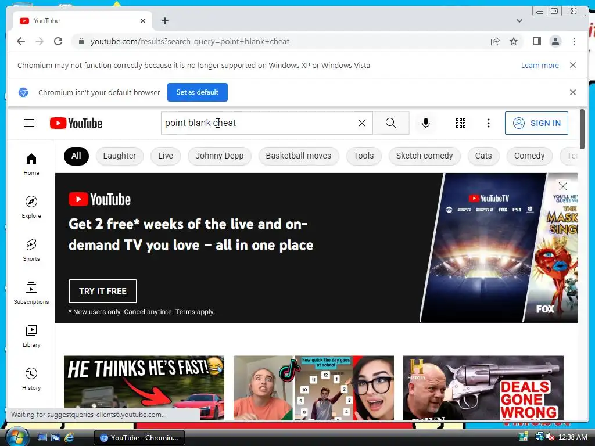Open Explore in the sidebar
This screenshot has height=446, width=595.
pos(31,207)
